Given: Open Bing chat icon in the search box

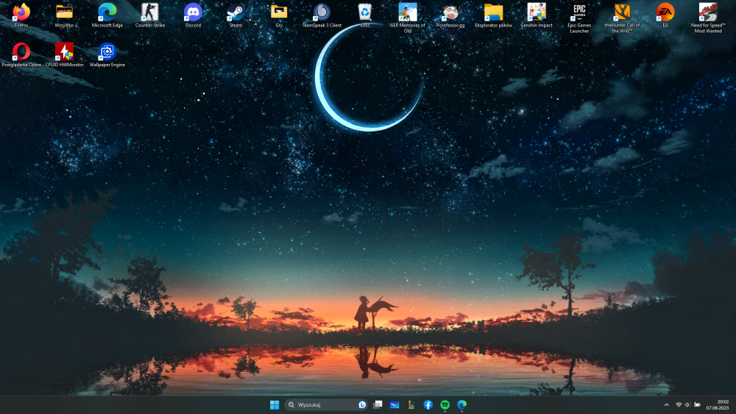Looking at the screenshot, I should 362,404.
